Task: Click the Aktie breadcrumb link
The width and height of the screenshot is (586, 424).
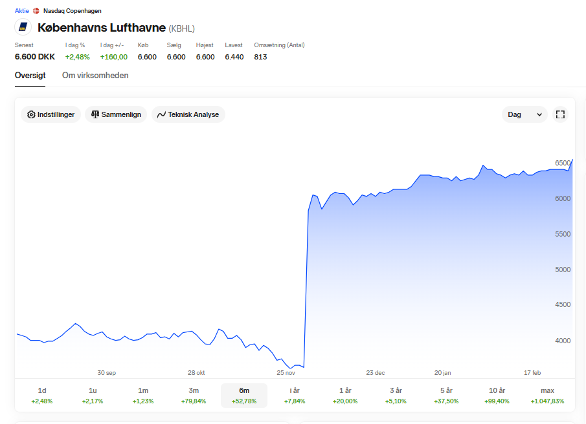Action: click(x=21, y=11)
